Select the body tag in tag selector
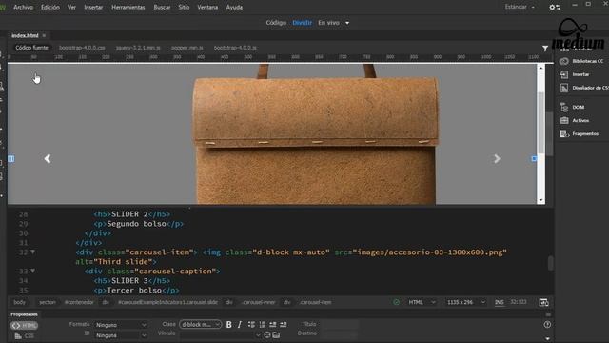This screenshot has height=343, width=609. pos(19,302)
